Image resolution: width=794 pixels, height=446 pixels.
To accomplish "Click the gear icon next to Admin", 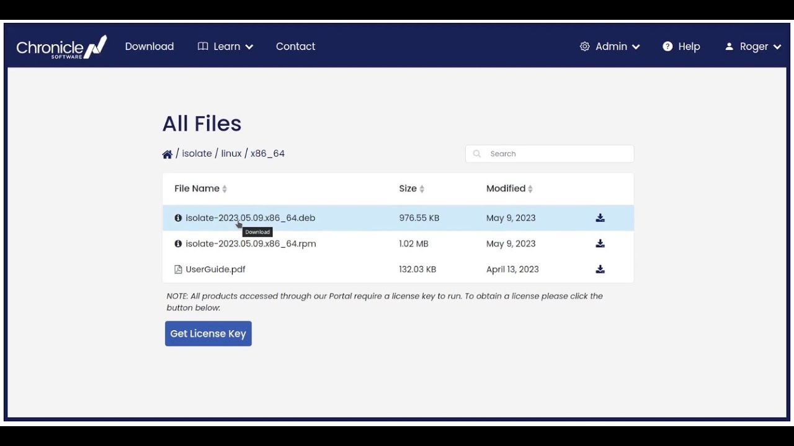I will click(x=584, y=46).
